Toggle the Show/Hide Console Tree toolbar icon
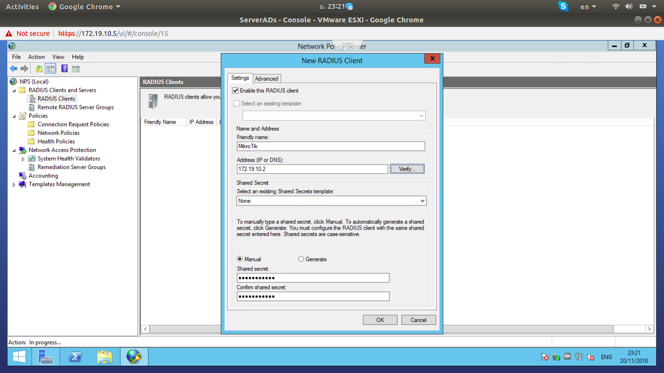The height and width of the screenshot is (373, 664). [50, 69]
